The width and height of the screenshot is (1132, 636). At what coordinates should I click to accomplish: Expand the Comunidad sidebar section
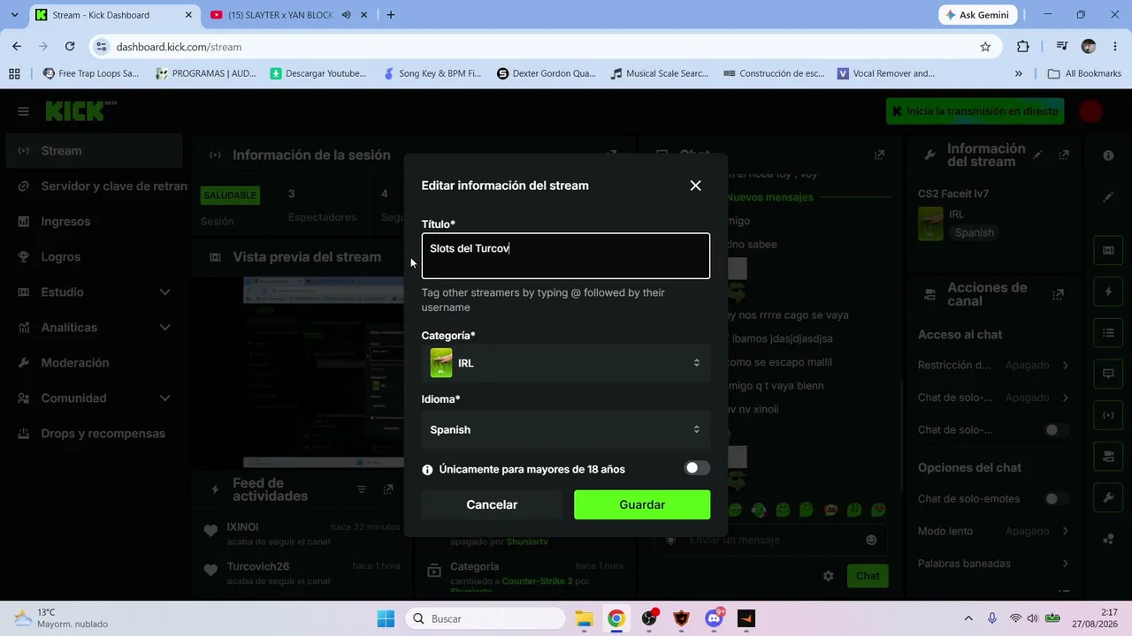pos(94,398)
